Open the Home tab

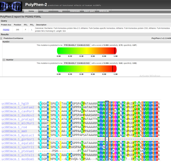[x=31, y=11]
